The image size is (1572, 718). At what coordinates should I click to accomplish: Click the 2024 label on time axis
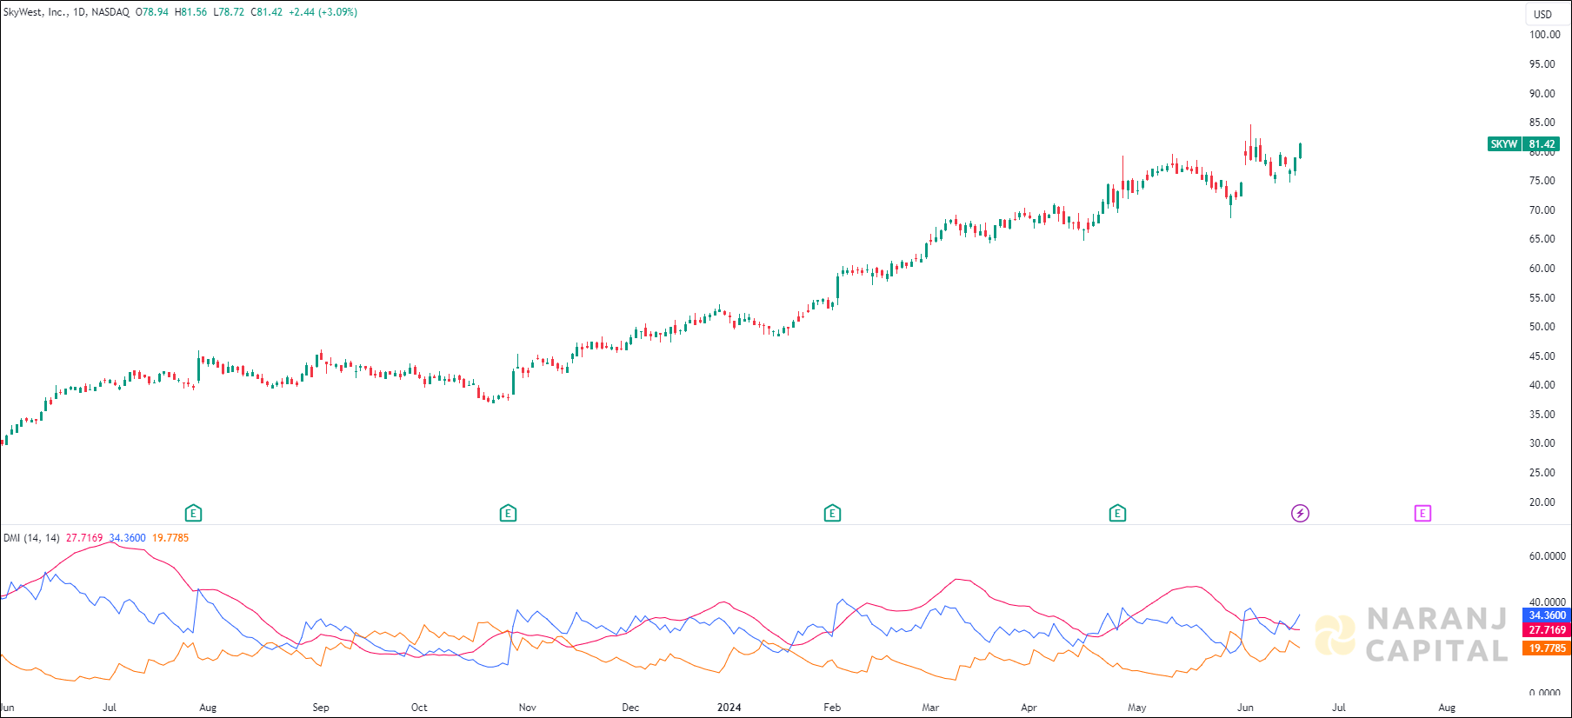(729, 708)
